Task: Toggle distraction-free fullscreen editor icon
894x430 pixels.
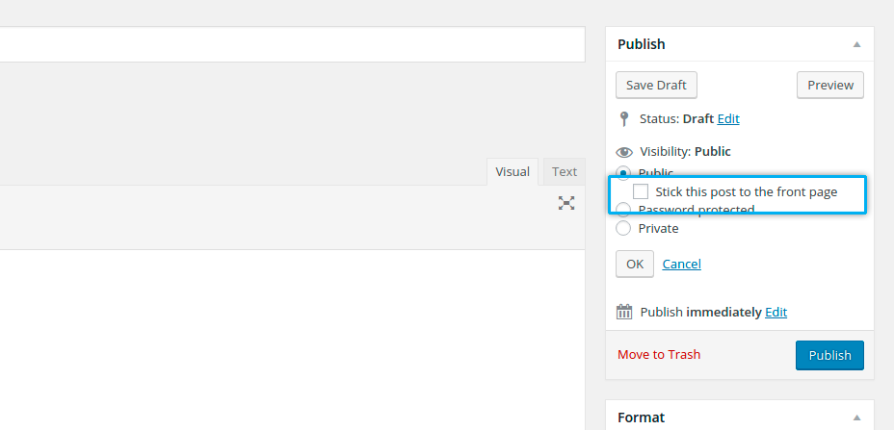Action: [x=566, y=203]
